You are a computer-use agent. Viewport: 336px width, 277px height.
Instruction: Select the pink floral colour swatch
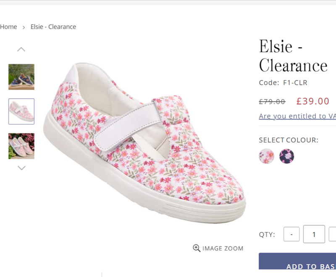(266, 156)
